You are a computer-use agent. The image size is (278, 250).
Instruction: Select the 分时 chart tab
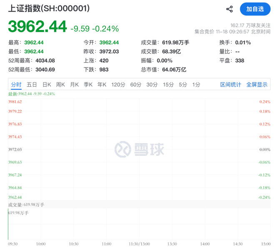tap(16, 85)
